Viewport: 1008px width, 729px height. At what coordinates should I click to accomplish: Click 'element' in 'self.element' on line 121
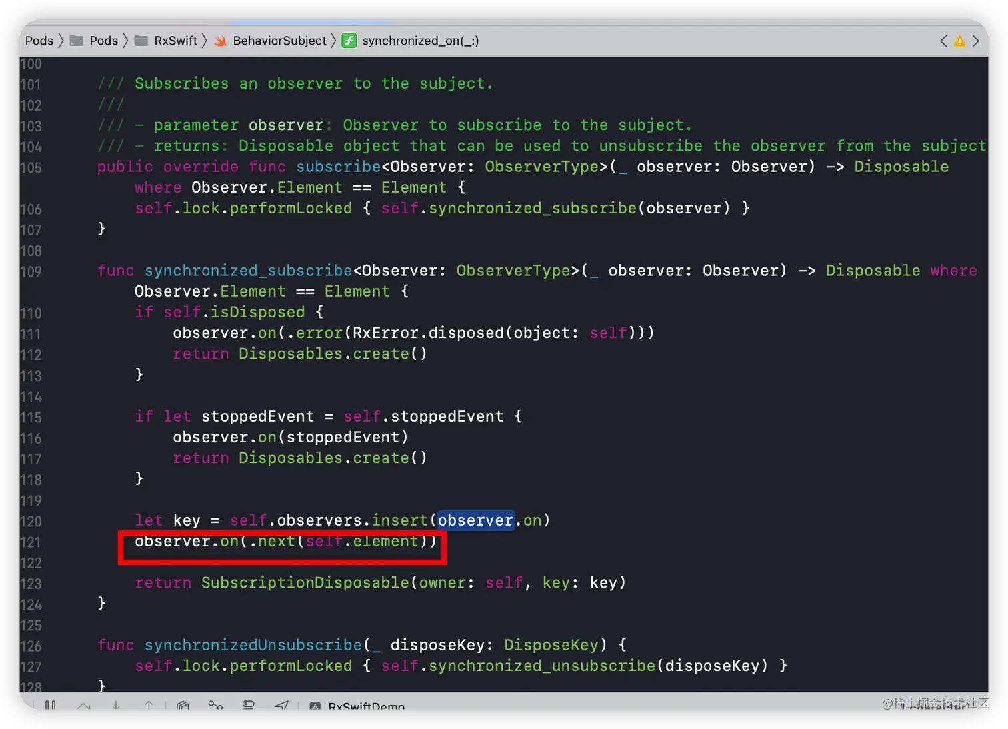(x=385, y=541)
